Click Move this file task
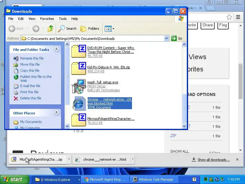The width and height of the screenshot is (245, 184). coord(30,64)
